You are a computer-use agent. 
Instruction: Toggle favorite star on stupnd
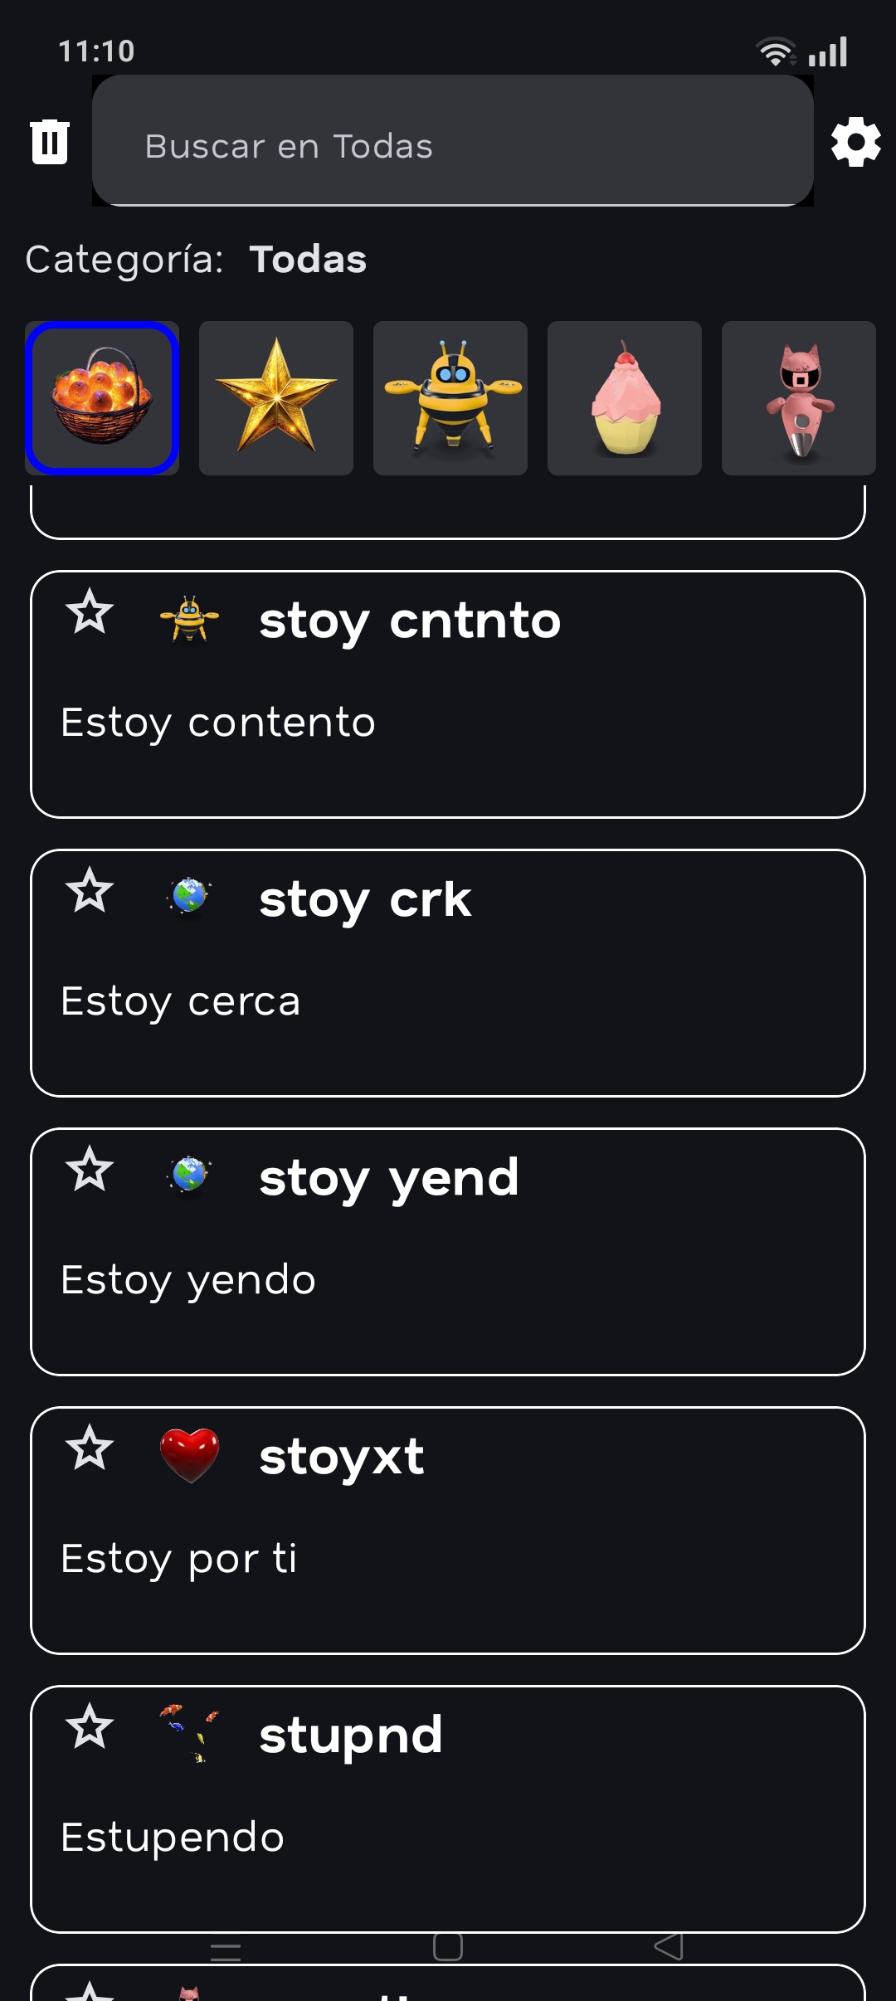pos(90,1727)
